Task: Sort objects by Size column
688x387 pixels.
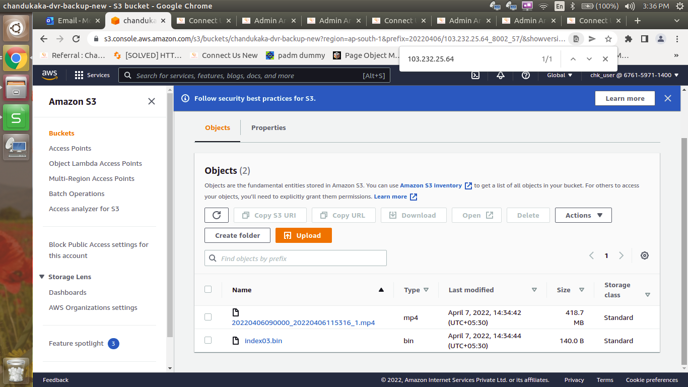Action: (582, 290)
